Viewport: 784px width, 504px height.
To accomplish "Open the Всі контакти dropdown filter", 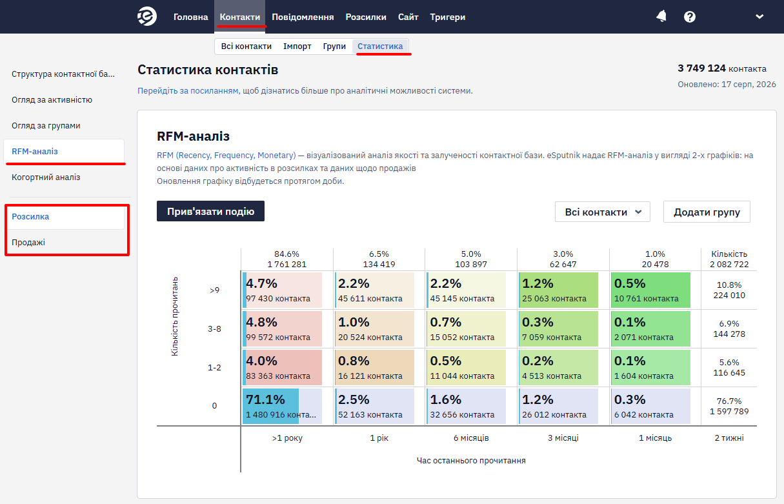I will point(603,212).
